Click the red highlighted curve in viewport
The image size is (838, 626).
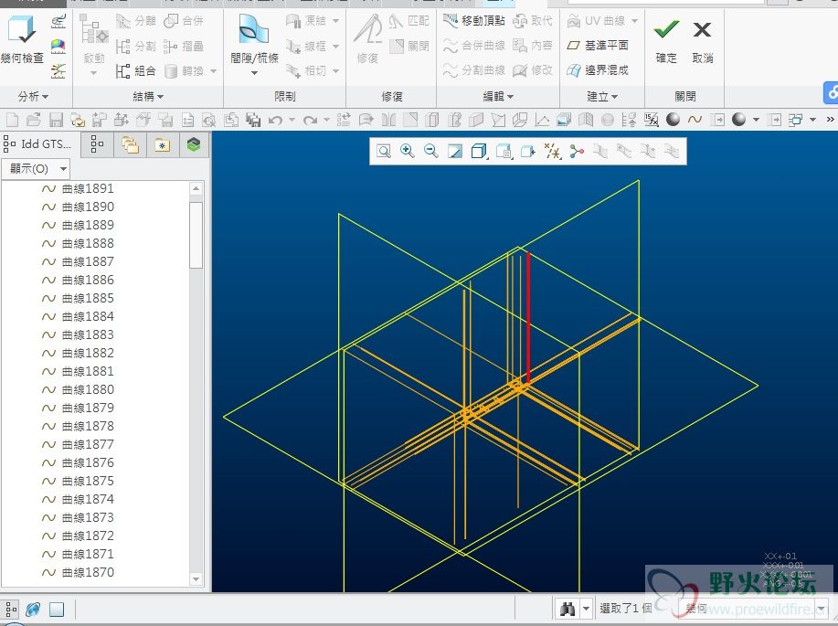(x=528, y=318)
